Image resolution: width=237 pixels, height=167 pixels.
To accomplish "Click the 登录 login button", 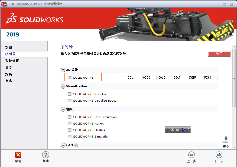I will pyautogui.click(x=219, y=54).
